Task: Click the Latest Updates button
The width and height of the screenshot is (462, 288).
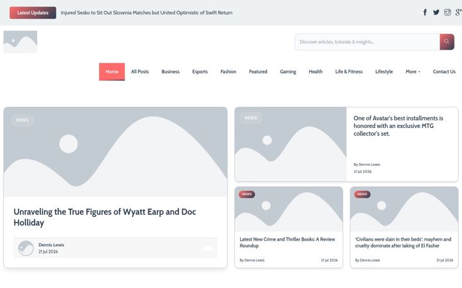Action: [x=33, y=13]
